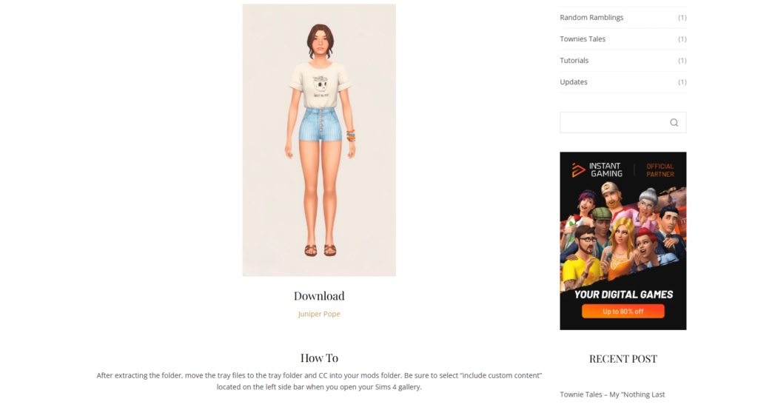
Task: Click the Up to 90% off button
Action: 623,312
